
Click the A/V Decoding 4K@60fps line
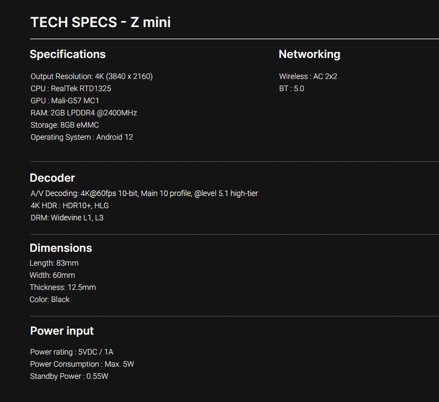coord(144,193)
